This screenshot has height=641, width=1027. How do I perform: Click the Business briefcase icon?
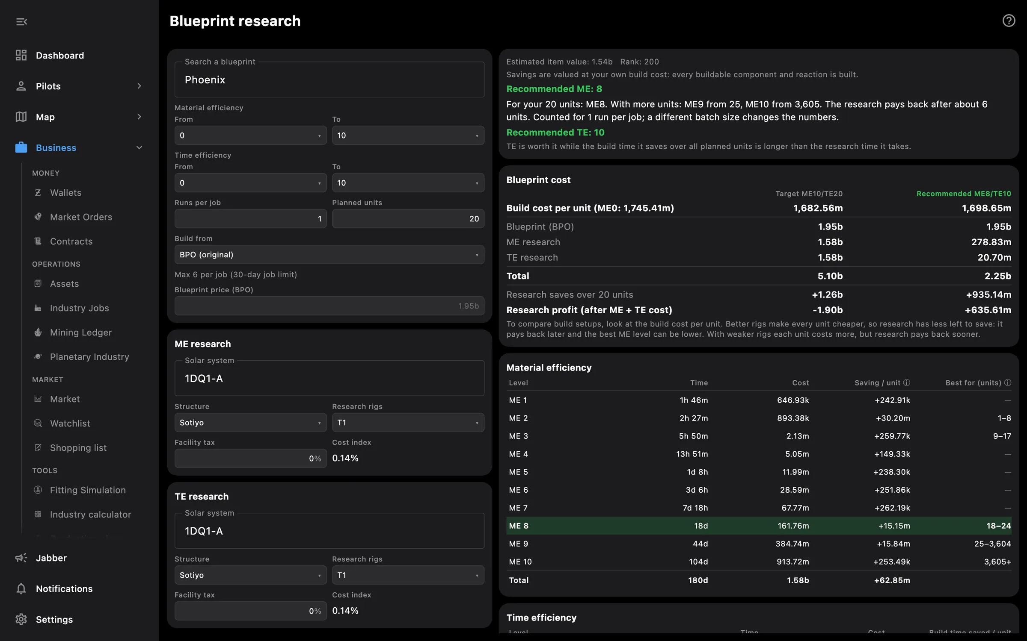pos(21,147)
